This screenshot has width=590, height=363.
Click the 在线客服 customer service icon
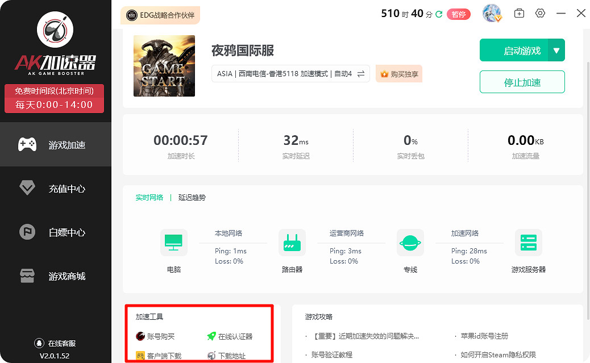39,343
